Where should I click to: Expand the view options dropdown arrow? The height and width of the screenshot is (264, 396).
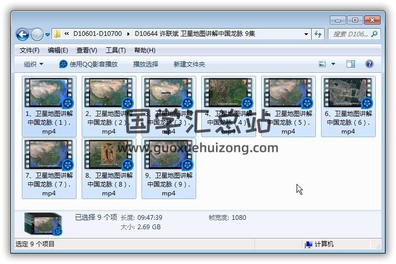[x=333, y=64]
